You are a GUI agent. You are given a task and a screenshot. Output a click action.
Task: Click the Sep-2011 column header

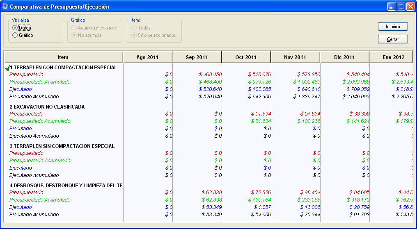click(x=197, y=57)
